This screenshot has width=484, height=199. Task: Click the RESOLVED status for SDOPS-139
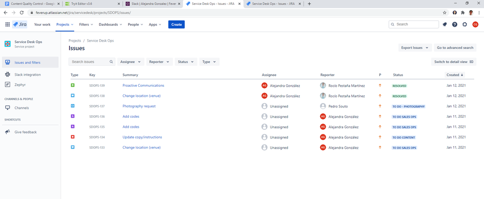(x=400, y=86)
